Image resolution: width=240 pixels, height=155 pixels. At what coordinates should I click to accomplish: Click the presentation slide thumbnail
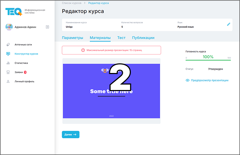[x=111, y=91]
